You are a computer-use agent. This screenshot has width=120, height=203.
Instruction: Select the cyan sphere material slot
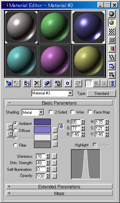[x=21, y=61]
